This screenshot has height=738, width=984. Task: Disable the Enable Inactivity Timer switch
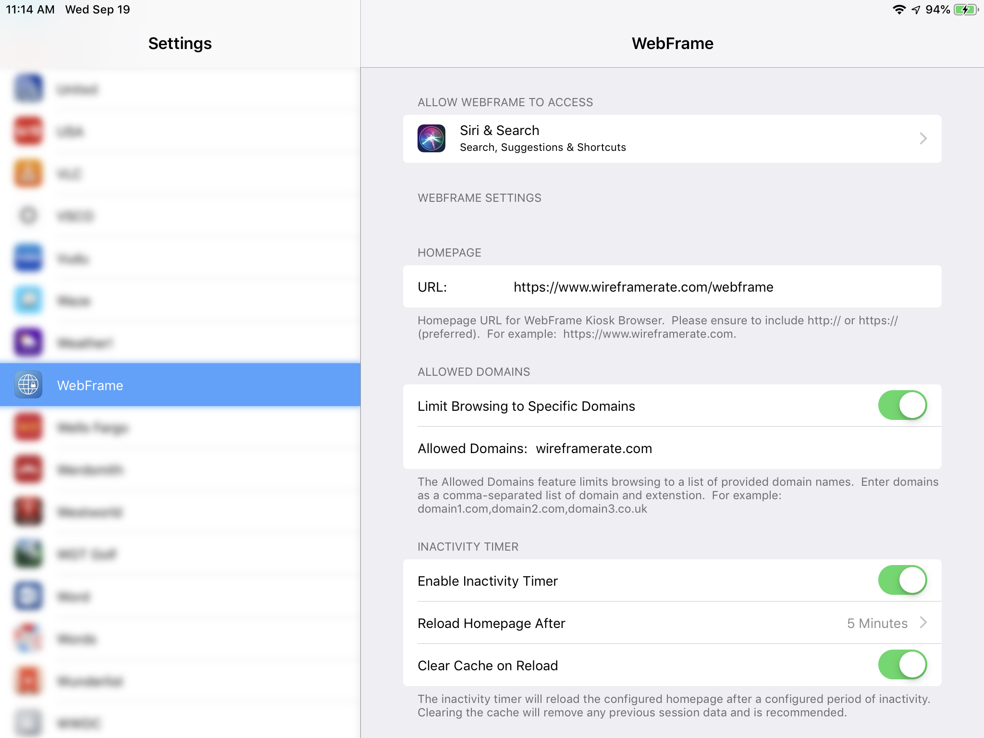coord(902,580)
